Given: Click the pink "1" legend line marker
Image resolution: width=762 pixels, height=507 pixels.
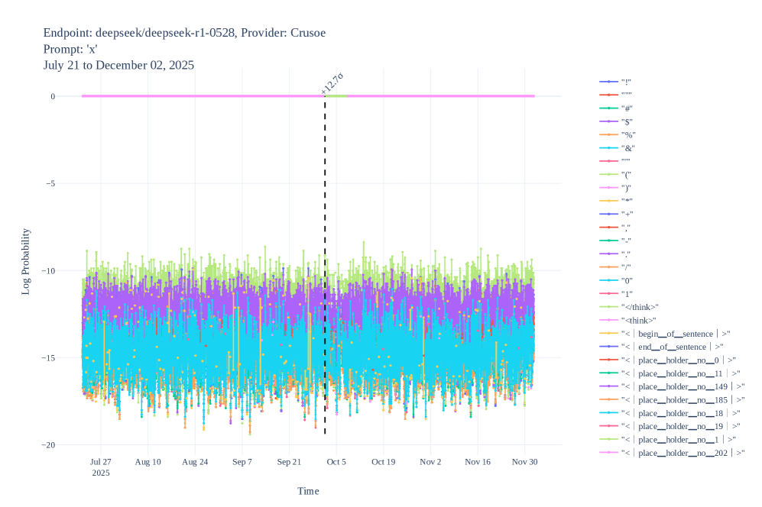Looking at the screenshot, I should (608, 294).
